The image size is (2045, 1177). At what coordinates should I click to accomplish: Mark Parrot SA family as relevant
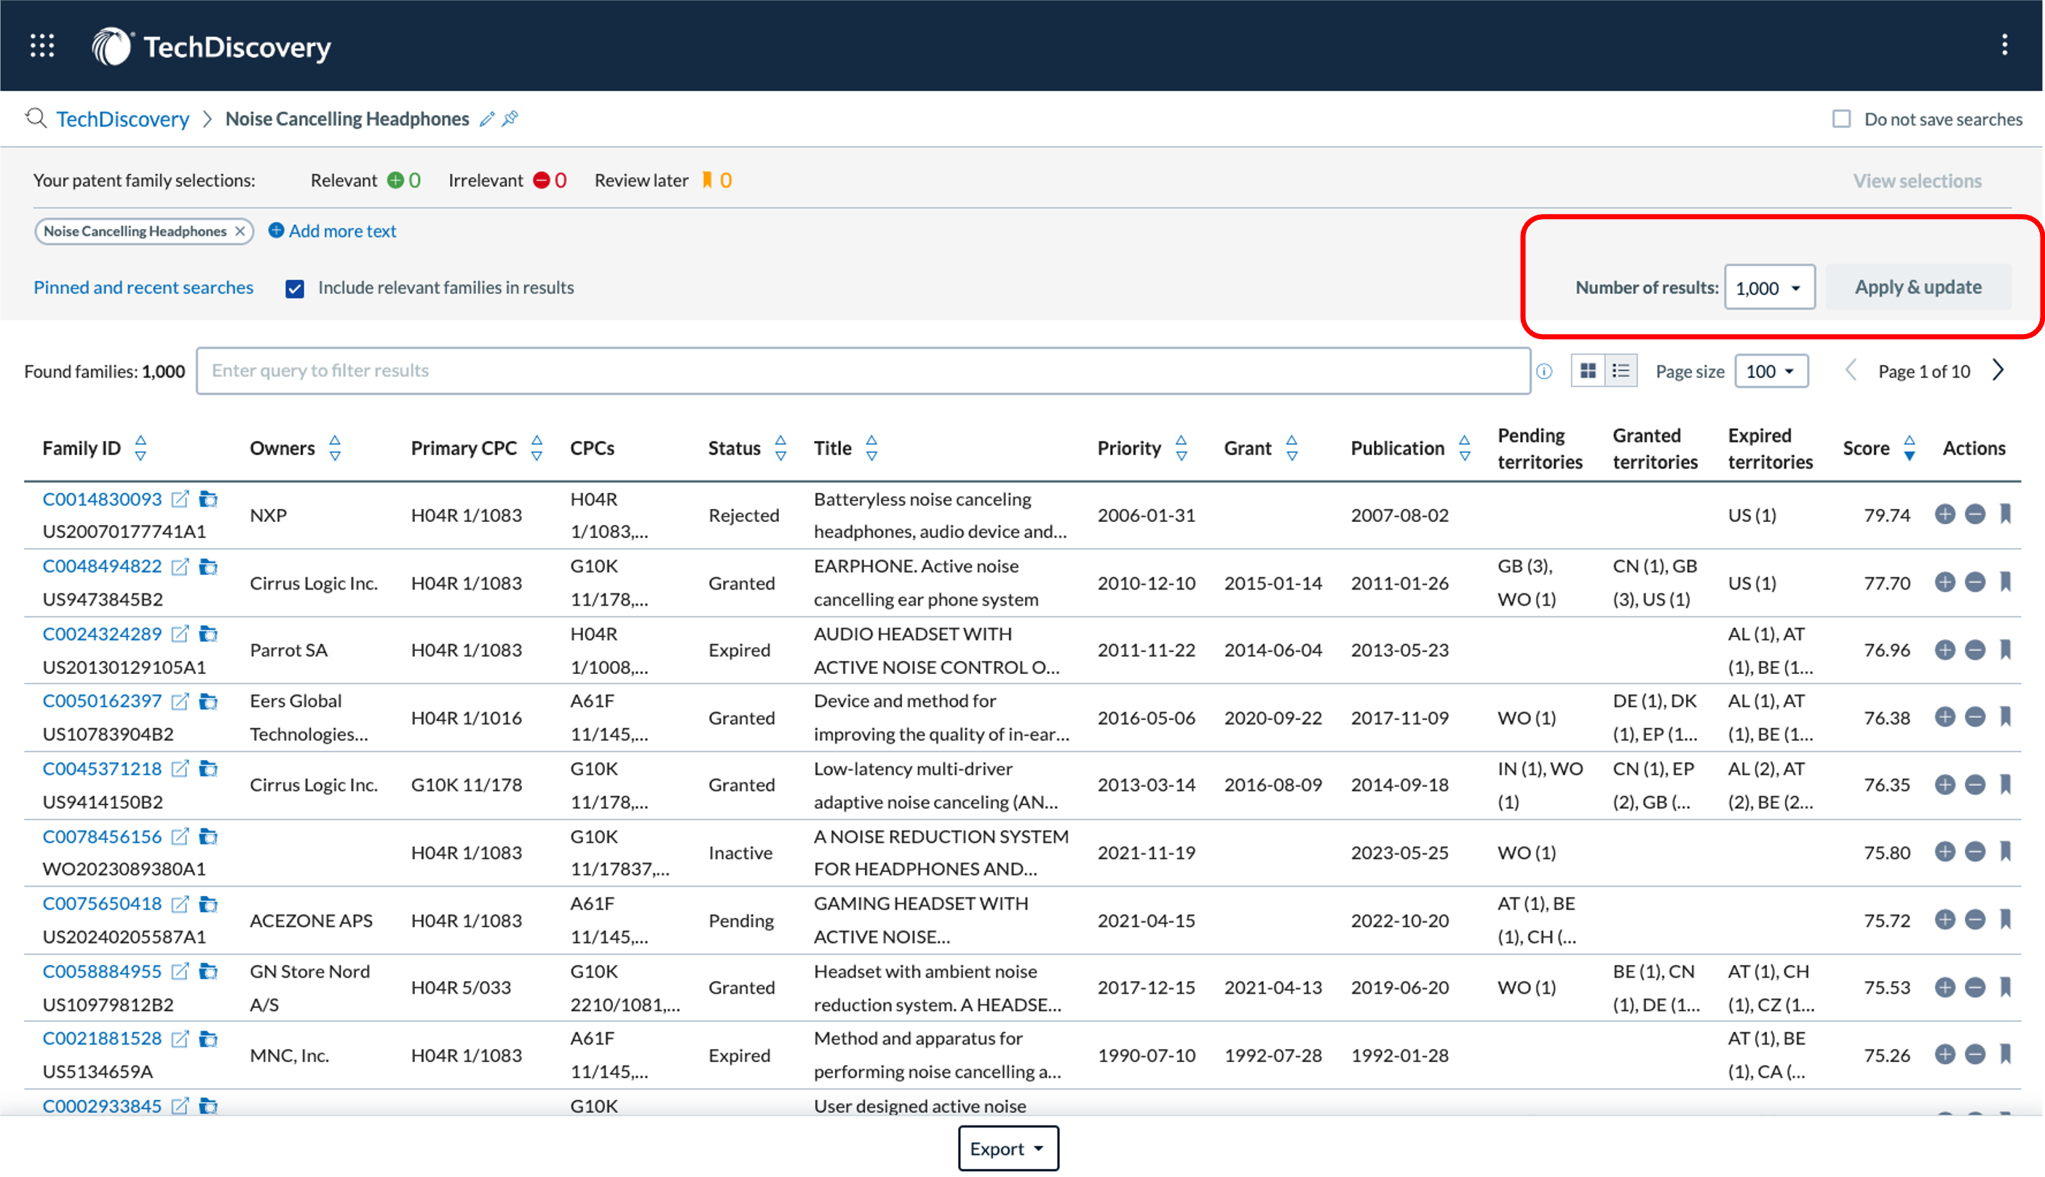[1945, 650]
